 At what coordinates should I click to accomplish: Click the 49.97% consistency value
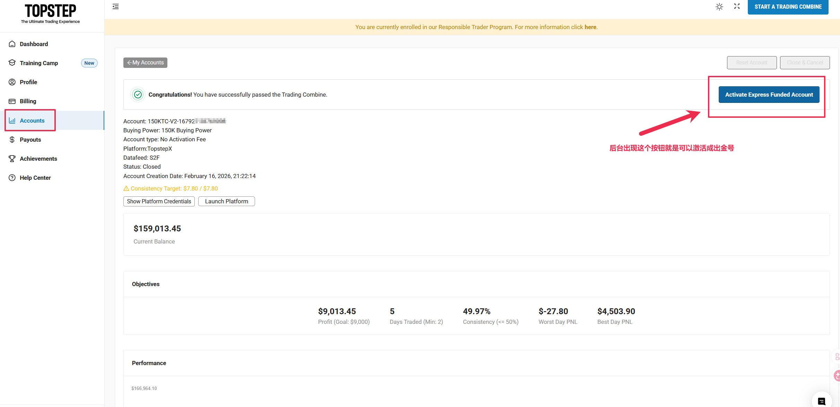point(476,311)
